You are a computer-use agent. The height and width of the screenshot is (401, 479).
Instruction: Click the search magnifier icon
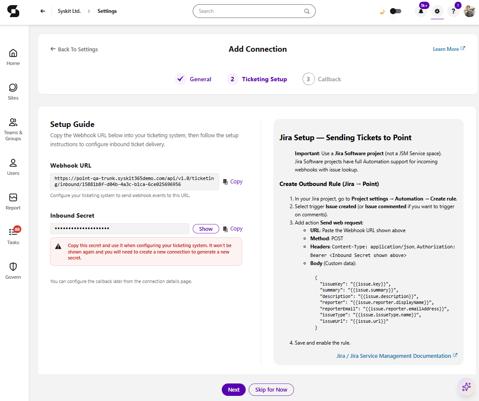(x=307, y=11)
